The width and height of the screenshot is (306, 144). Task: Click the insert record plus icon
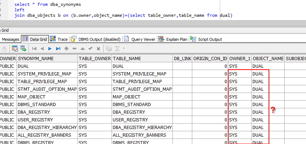point(66,48)
